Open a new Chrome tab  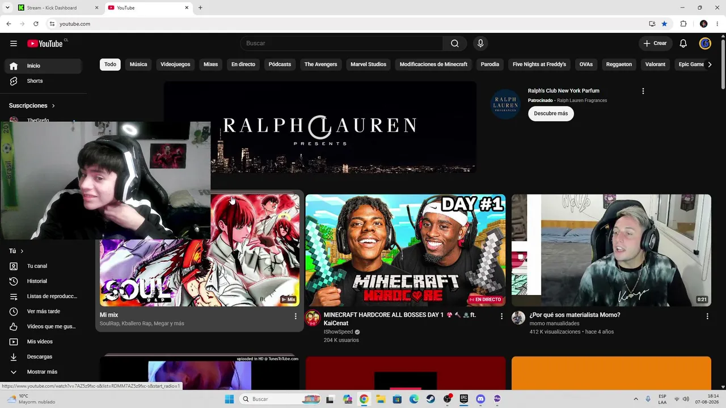(x=200, y=8)
